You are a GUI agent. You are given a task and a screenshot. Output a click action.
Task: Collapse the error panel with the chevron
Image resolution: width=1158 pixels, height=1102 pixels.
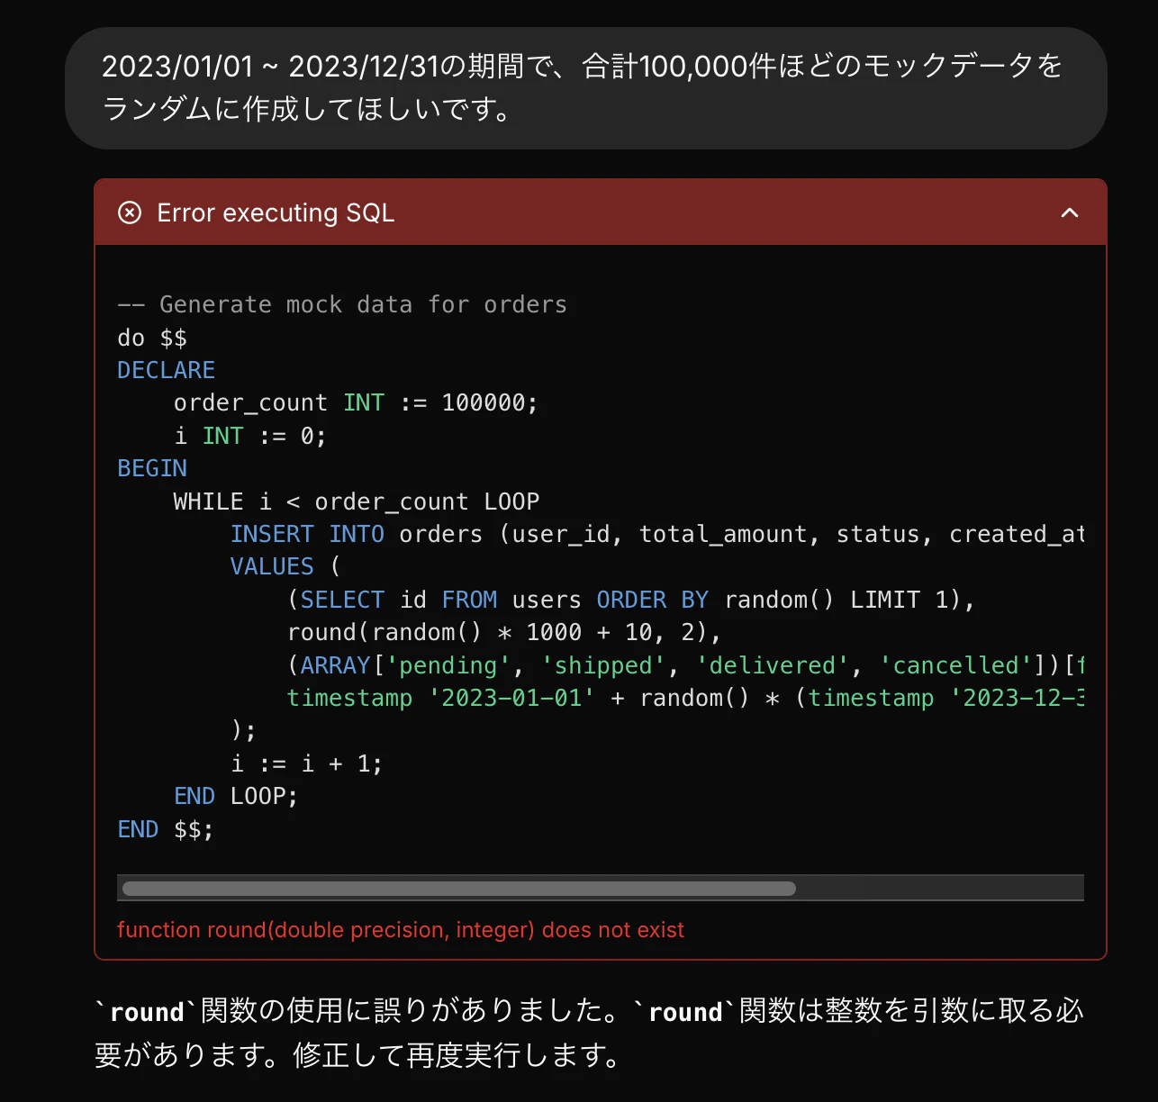[1070, 212]
